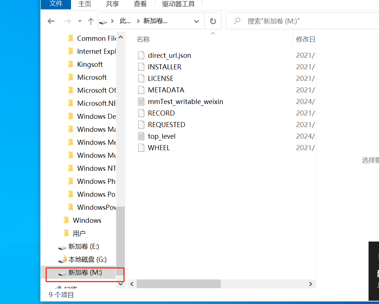Open the 文件 menu
Screen dimensions: 379x304
point(56,4)
